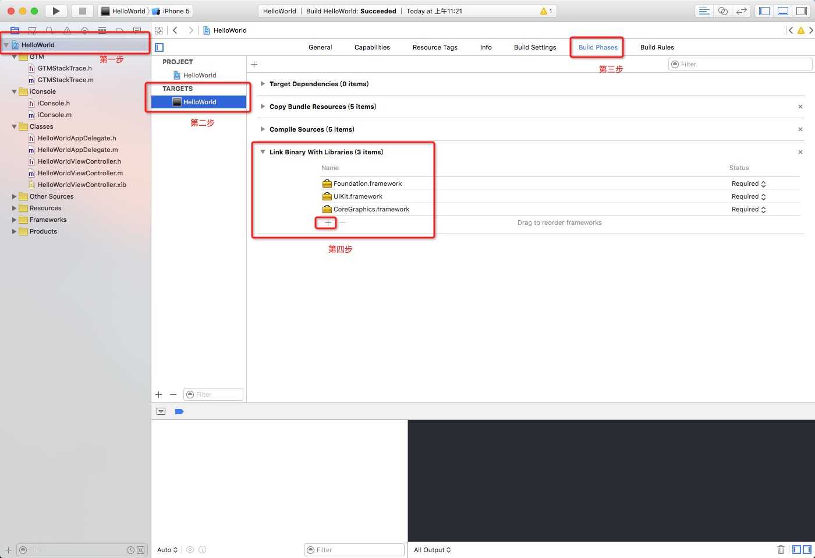The height and width of the screenshot is (558, 815).
Task: Open the related items grid menu
Action: point(159,30)
